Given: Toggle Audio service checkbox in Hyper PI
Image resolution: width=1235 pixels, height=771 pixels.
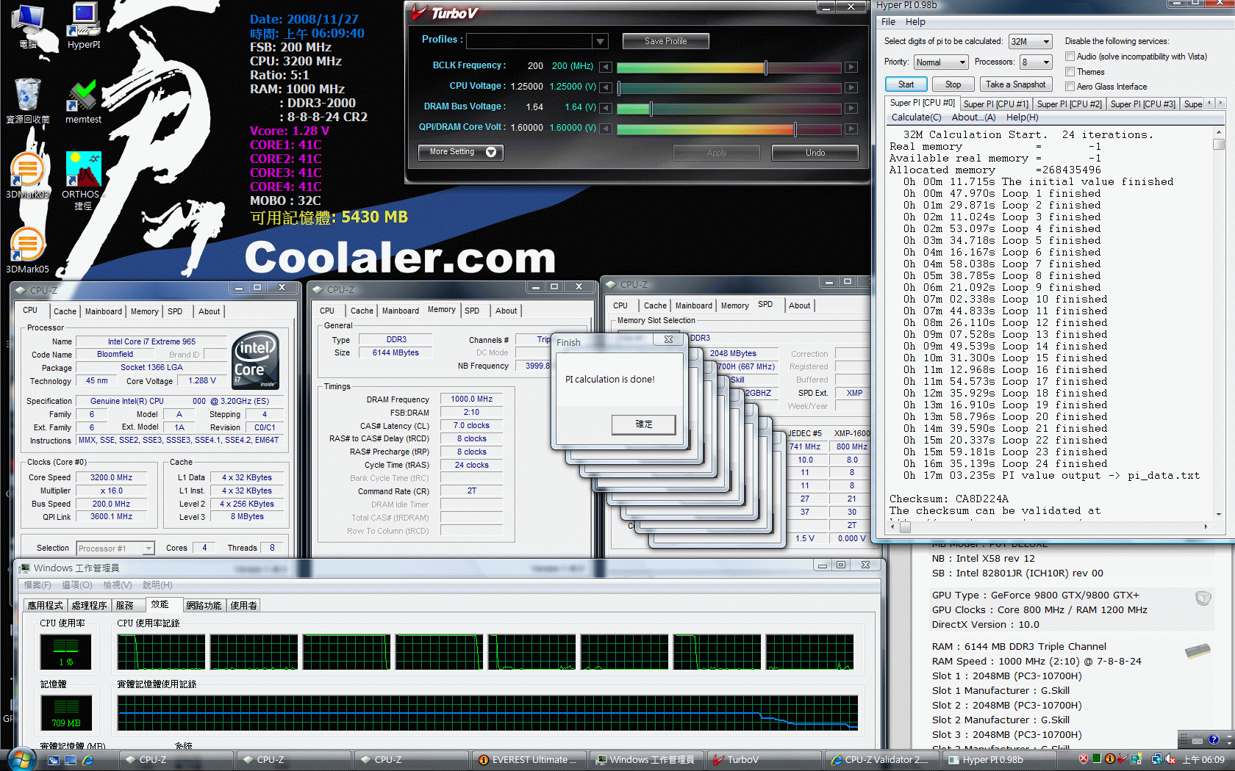Looking at the screenshot, I should 1070,57.
